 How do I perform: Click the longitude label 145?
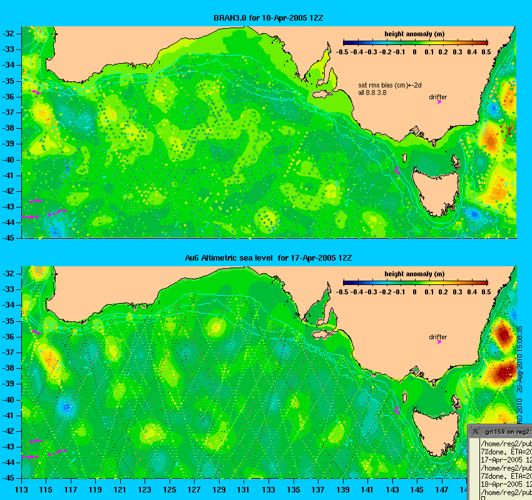417,490
